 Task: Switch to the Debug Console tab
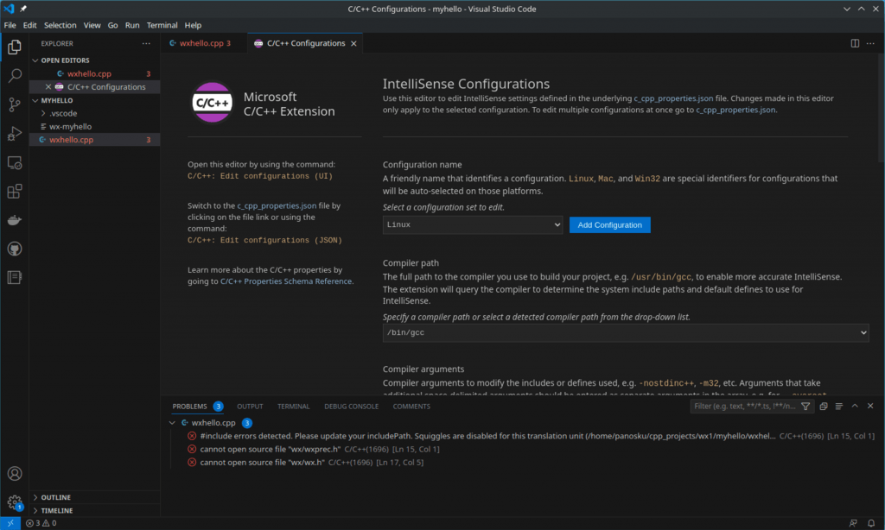[x=351, y=407]
